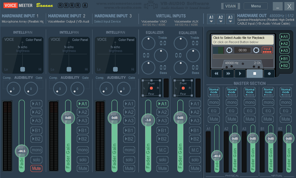Viewport: 296px width, 178px height.
Task: Disable A1 routing on Voicemeeter VAIO strip
Action: tap(162, 103)
